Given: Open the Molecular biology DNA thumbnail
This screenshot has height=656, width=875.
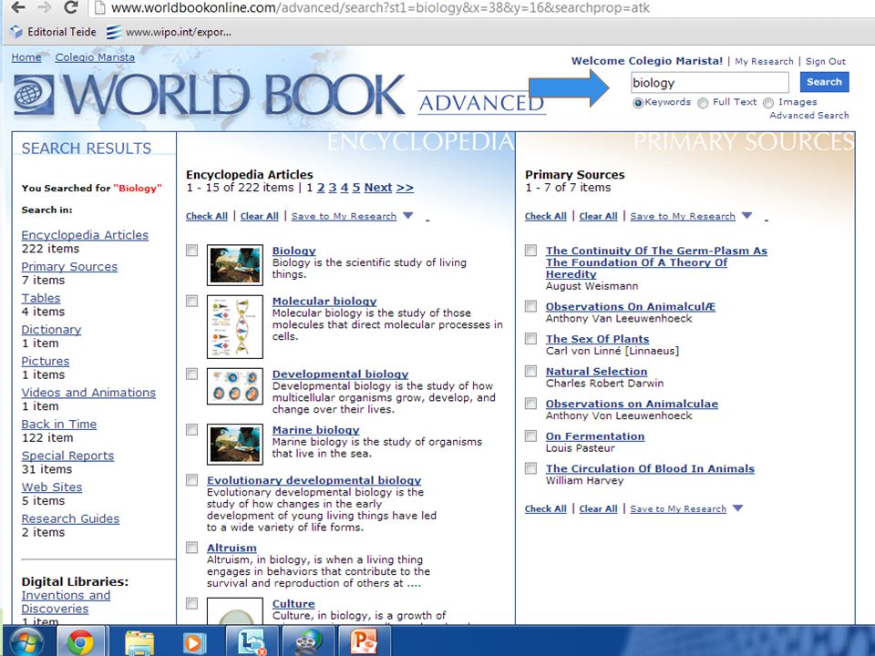Looking at the screenshot, I should pyautogui.click(x=235, y=327).
